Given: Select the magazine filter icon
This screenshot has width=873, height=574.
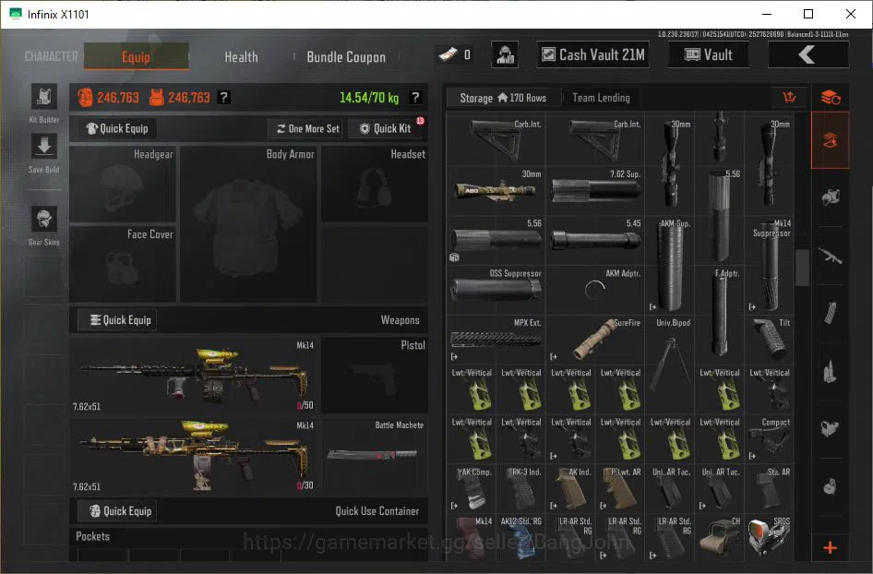Looking at the screenshot, I should [831, 313].
